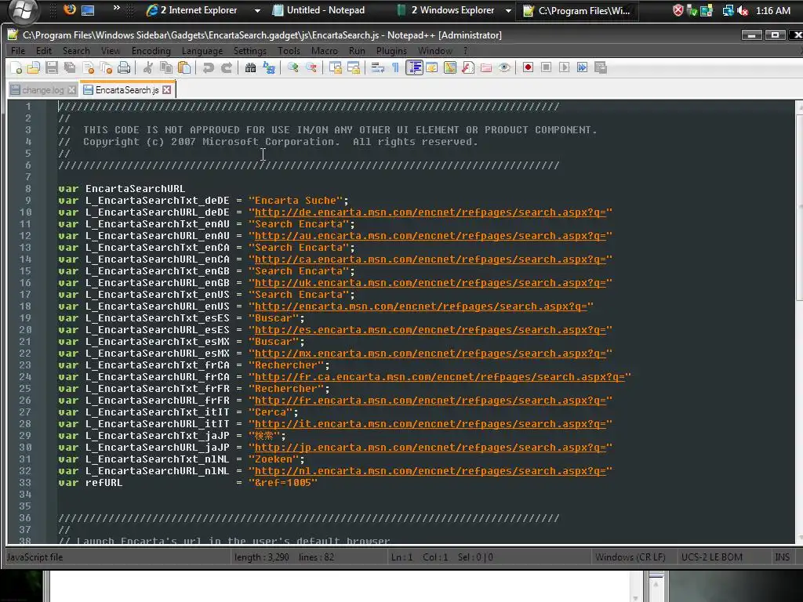The width and height of the screenshot is (803, 602).
Task: Click the Save All toolbar icon
Action: [x=70, y=67]
